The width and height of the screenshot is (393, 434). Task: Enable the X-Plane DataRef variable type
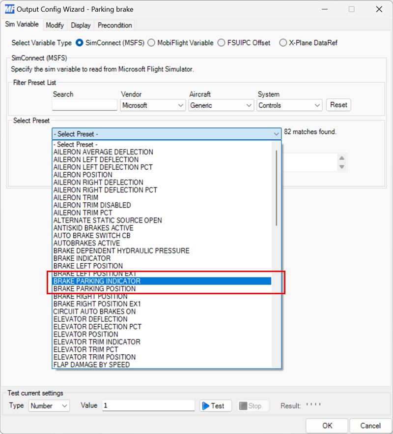283,43
